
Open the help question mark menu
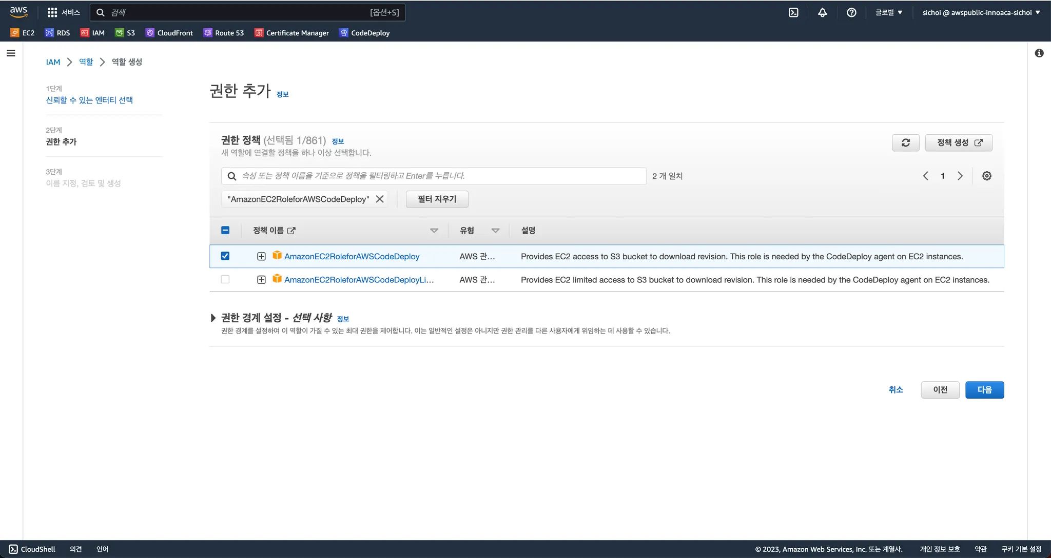(x=851, y=12)
